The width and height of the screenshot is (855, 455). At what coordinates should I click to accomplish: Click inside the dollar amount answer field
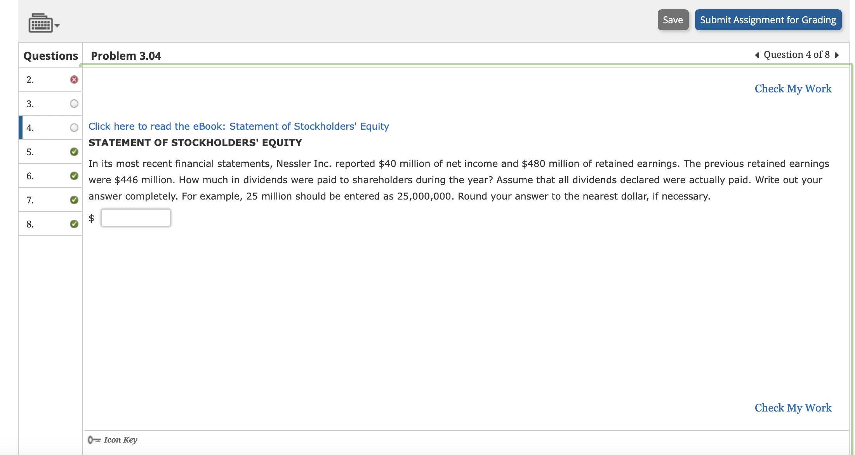tap(136, 217)
